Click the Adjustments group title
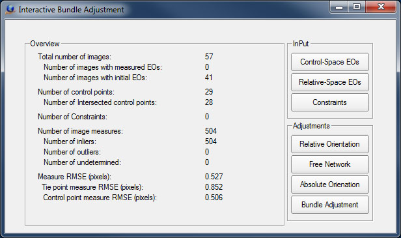 point(311,126)
